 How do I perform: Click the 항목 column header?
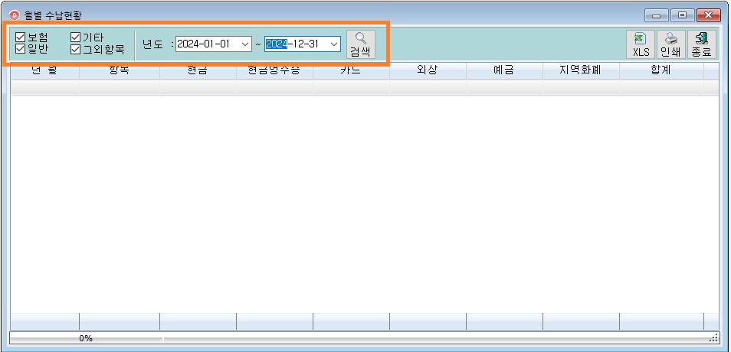click(120, 70)
